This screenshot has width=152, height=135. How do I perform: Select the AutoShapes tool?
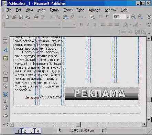coord(5,86)
